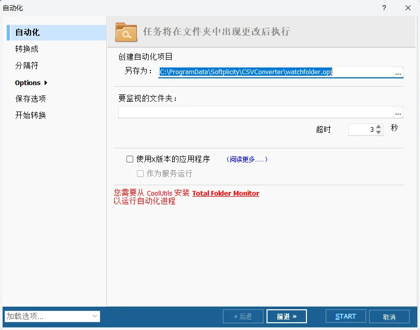Open the 阅读更多 link
This screenshot has height=330, width=420.
tap(247, 159)
